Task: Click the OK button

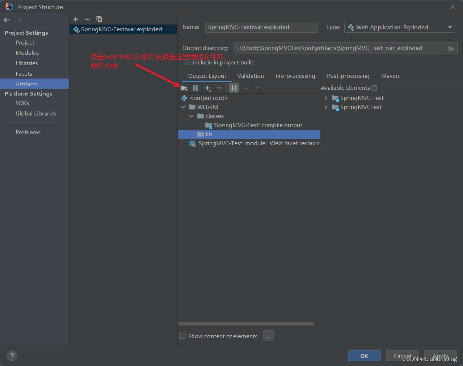Action: (x=364, y=356)
